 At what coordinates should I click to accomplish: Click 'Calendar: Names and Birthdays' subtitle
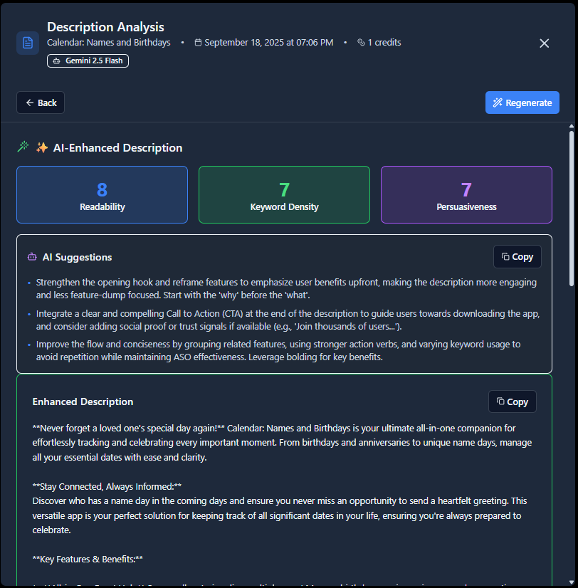click(x=108, y=43)
